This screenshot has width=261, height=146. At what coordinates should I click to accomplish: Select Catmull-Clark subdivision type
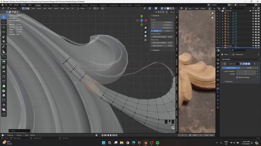pyautogui.click(x=231, y=68)
